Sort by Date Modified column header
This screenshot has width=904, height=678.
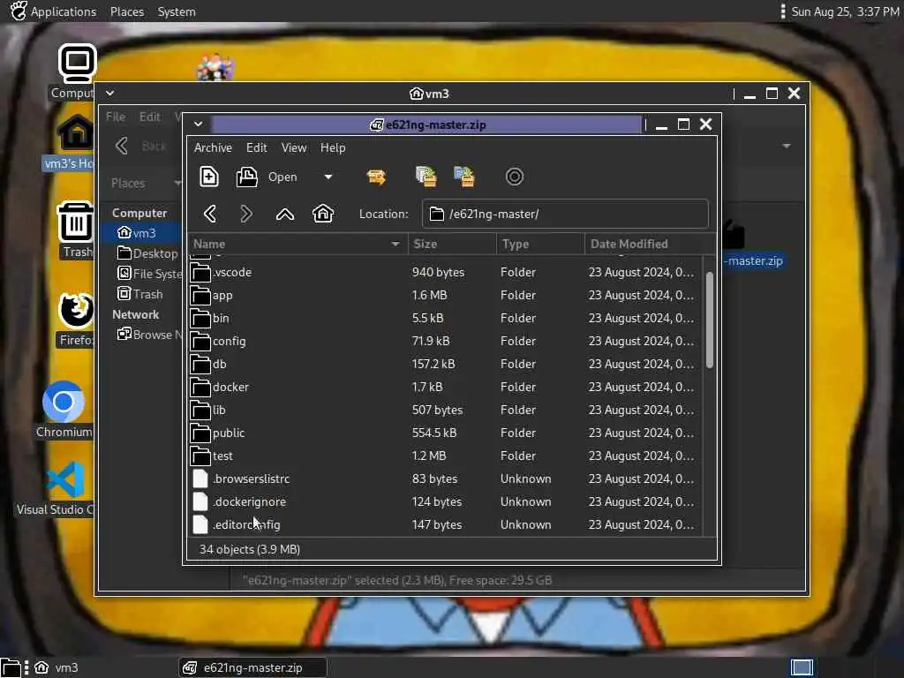point(650,244)
